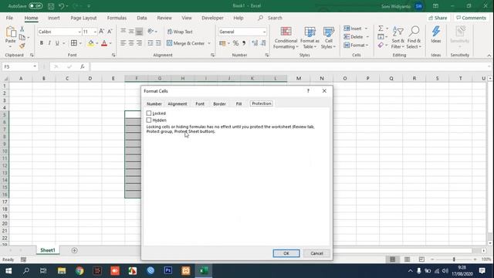Toggle the AutoSave switch
The height and width of the screenshot is (278, 494).
(x=36, y=6)
